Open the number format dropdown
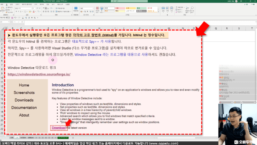Viewport: 257px width, 145px height. click(x=93, y=8)
